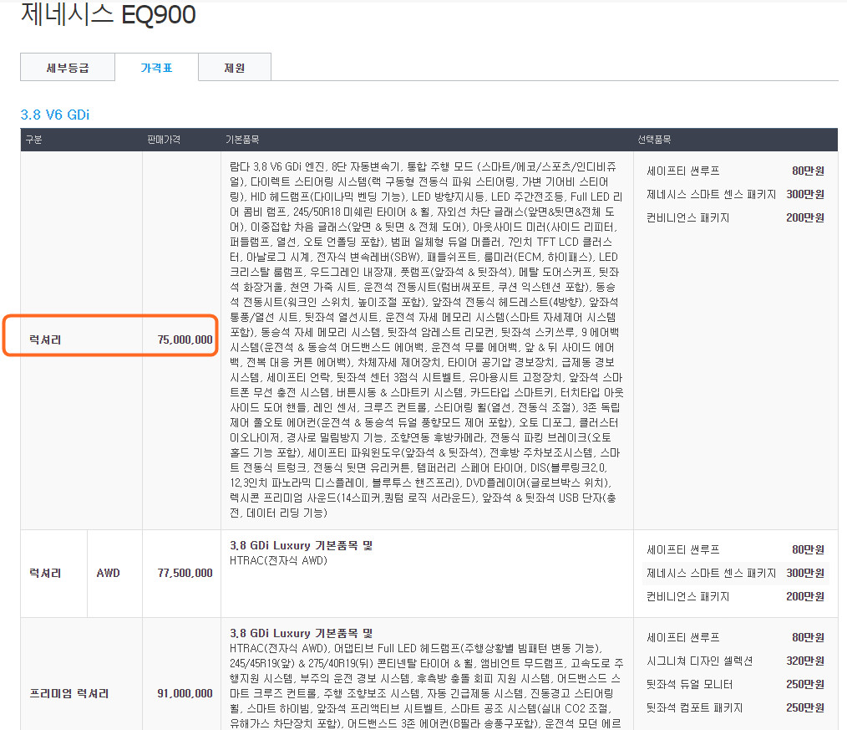847x730 pixels.
Task: Click the 75,000,000 price cell
Action: pyautogui.click(x=185, y=339)
